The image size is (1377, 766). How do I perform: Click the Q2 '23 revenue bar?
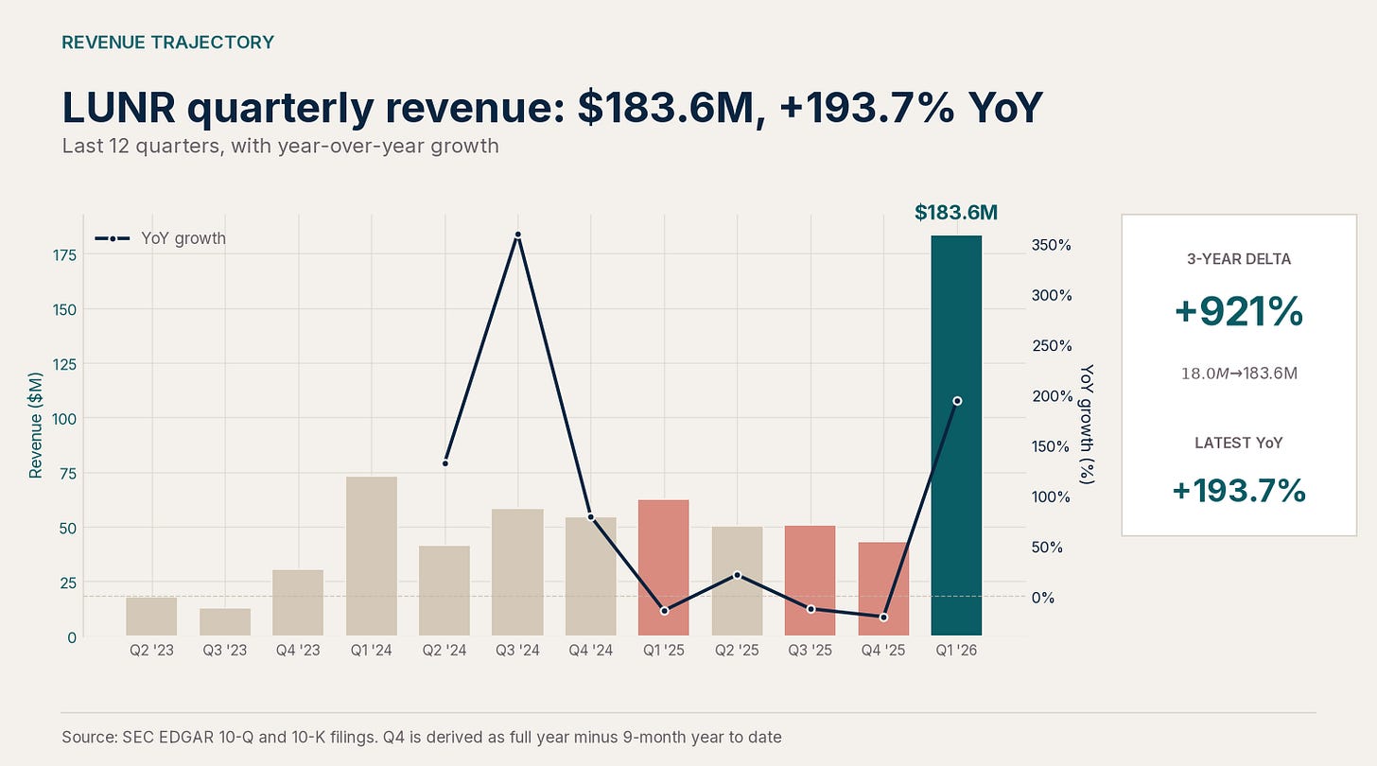151,617
